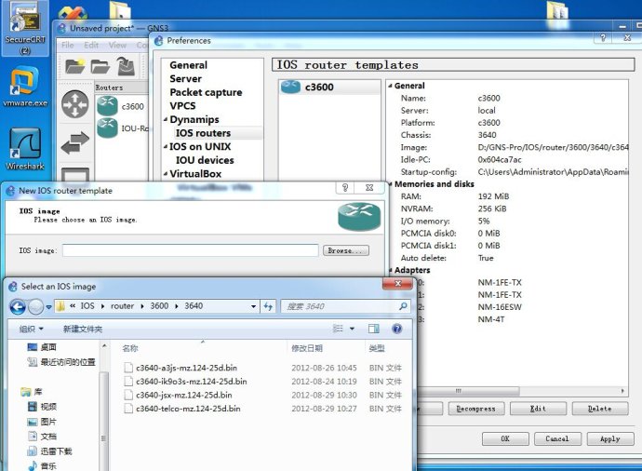Click the help question mark in New IOS router template
The width and height of the screenshot is (642, 471).
(345, 188)
